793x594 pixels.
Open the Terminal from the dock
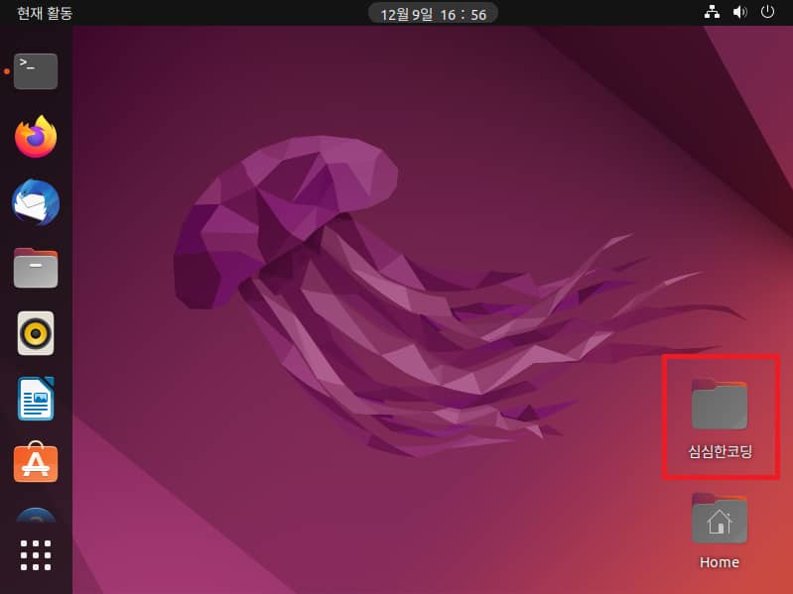pyautogui.click(x=36, y=71)
